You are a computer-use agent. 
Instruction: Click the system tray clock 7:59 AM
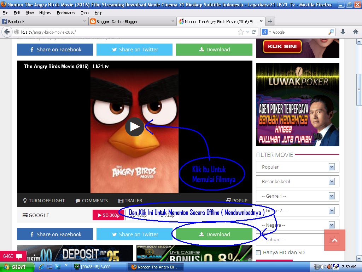coord(349,267)
